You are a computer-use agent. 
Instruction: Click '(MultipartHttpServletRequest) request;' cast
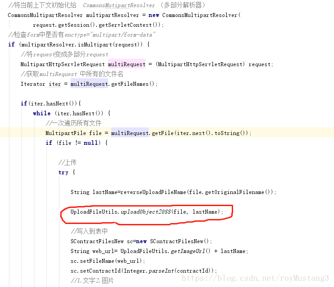point(214,64)
